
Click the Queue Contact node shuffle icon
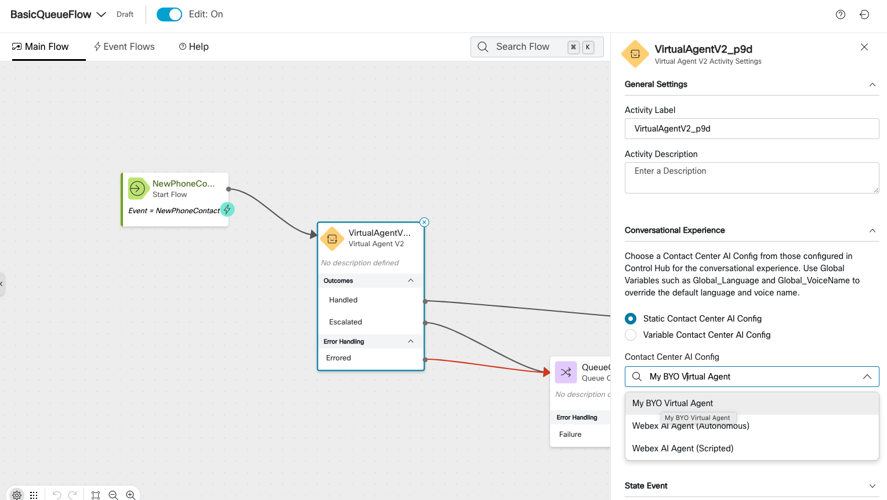coord(566,373)
